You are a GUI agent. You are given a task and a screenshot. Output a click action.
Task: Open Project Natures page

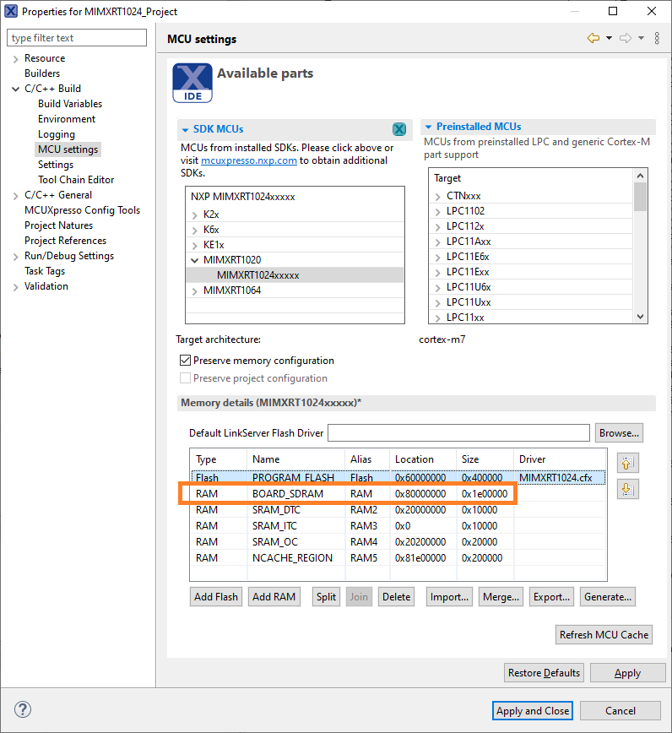[x=58, y=225]
